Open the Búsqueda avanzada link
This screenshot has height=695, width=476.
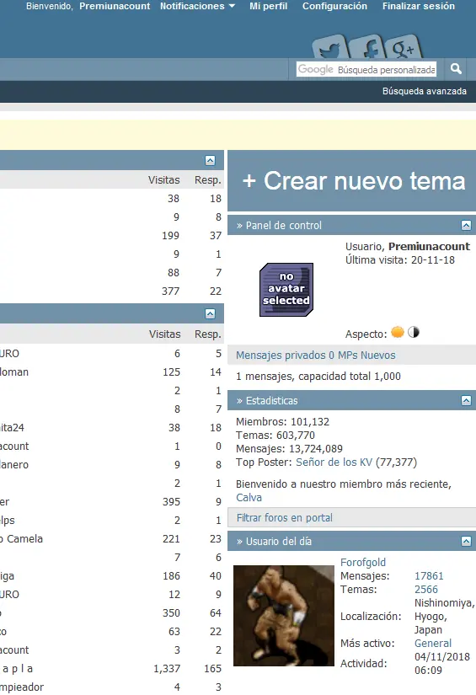[x=424, y=91]
